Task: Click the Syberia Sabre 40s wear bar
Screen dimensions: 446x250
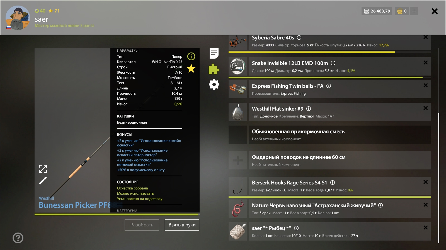Action: [x=312, y=52]
